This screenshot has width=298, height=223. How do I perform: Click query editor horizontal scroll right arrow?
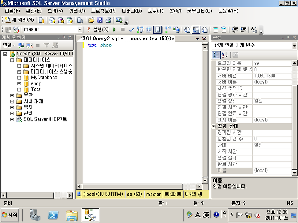pos(199,186)
